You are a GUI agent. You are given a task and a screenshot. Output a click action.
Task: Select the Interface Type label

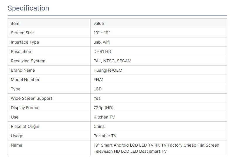pyautogui.click(x=25, y=42)
